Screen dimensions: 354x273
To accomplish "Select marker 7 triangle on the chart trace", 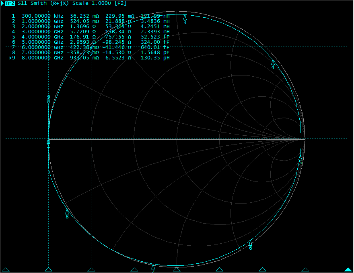I will 153,267.
